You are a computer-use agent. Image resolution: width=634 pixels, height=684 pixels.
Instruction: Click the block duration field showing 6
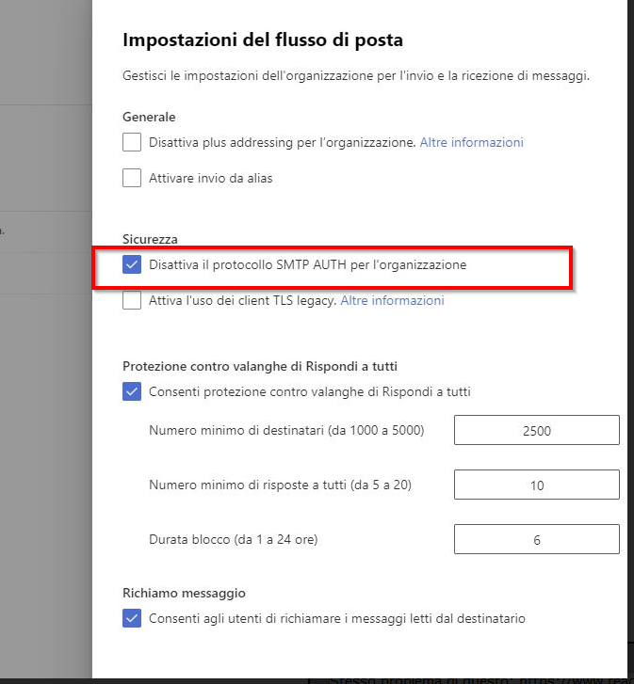coord(537,539)
